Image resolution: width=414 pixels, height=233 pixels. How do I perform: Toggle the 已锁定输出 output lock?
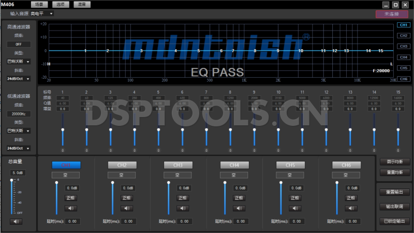394,221
